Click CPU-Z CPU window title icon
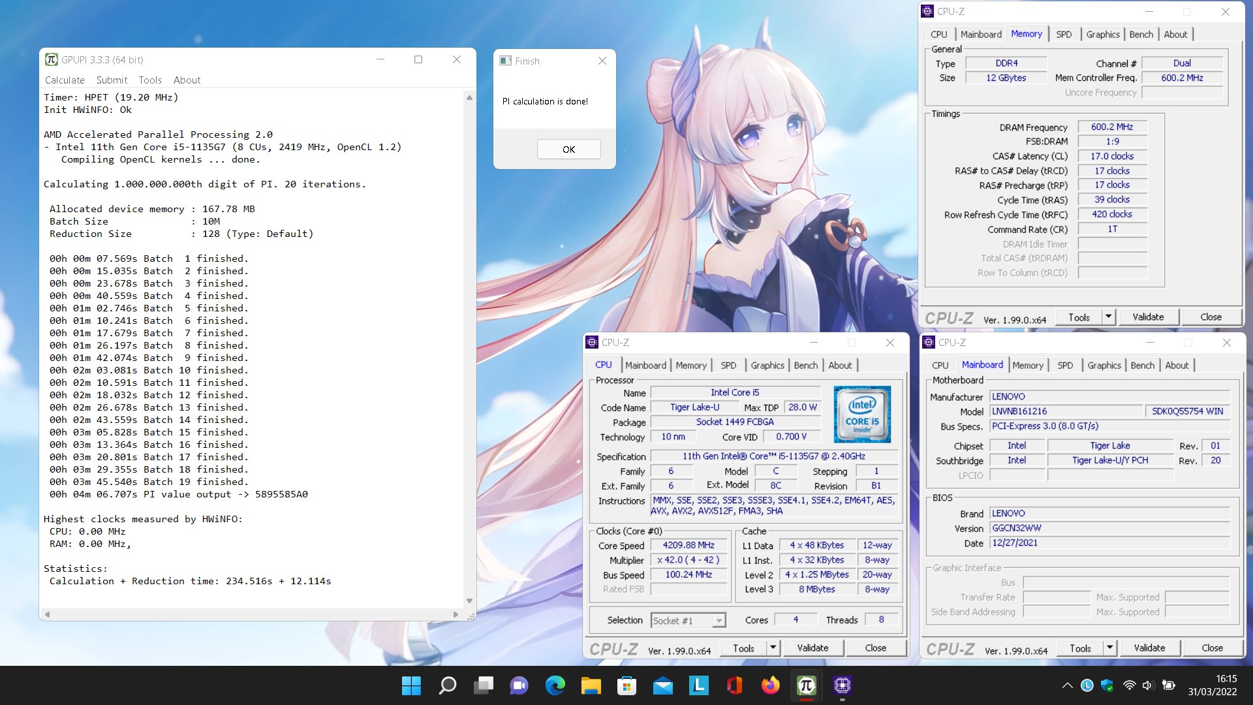 (x=592, y=342)
